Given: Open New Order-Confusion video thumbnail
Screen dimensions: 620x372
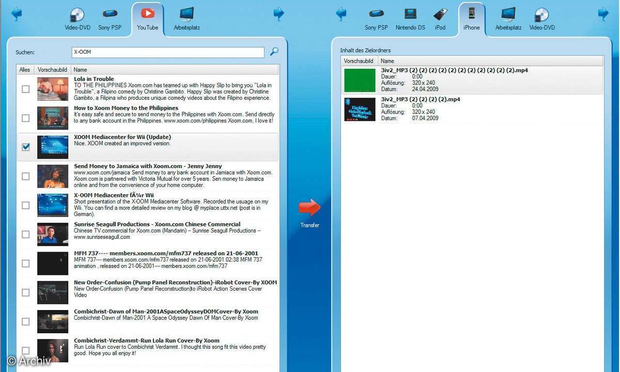Looking at the screenshot, I should (x=53, y=292).
